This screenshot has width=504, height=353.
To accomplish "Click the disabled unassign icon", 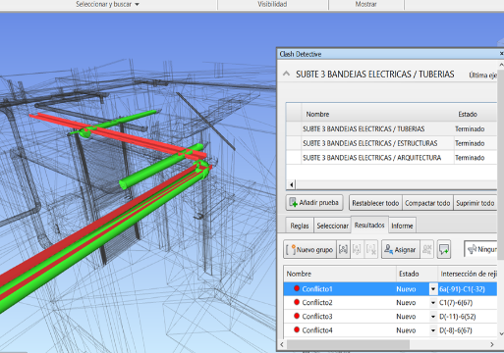I will (x=426, y=249).
